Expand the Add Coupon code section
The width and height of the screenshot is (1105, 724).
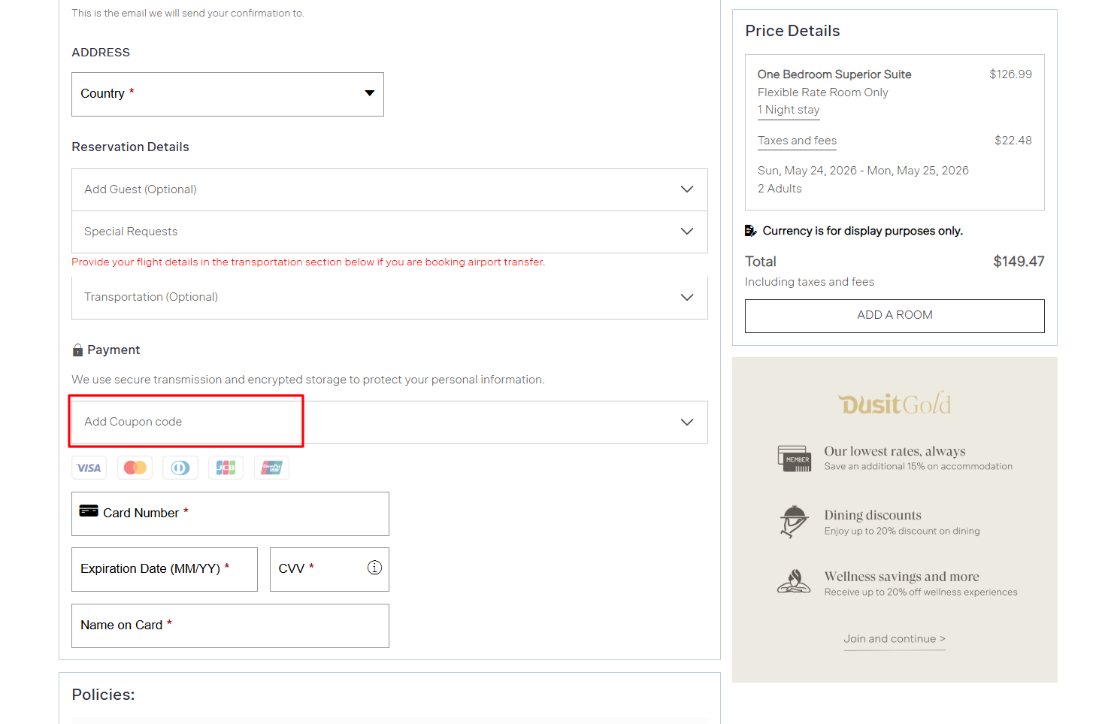click(389, 422)
